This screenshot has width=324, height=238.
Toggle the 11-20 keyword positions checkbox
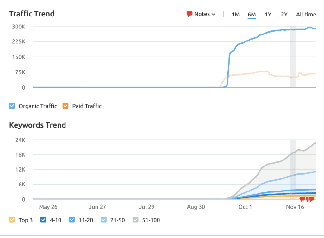pos(72,220)
